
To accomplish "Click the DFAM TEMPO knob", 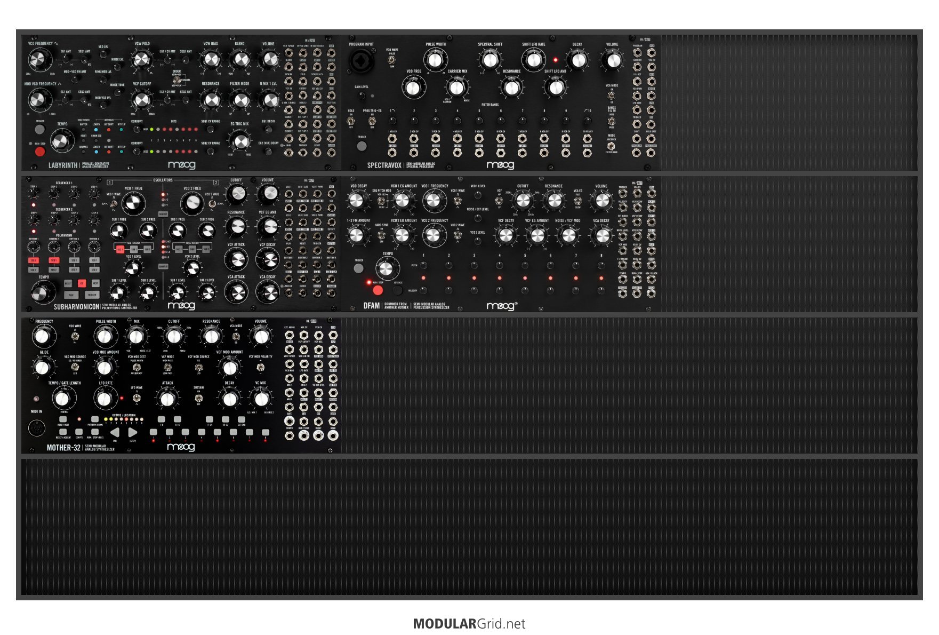I will tap(387, 268).
